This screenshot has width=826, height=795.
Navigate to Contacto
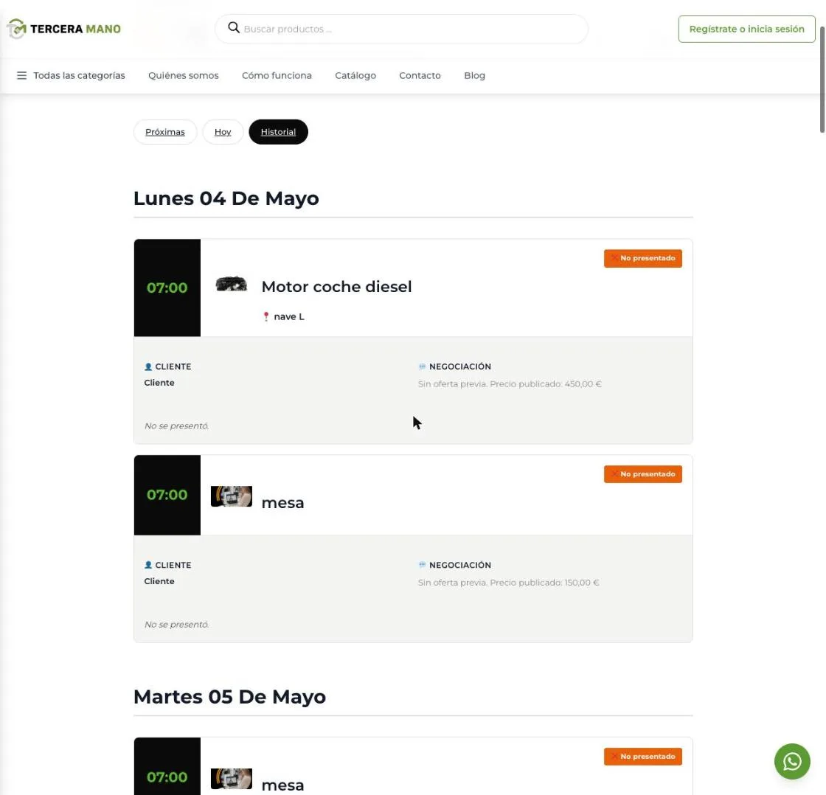[x=420, y=75]
